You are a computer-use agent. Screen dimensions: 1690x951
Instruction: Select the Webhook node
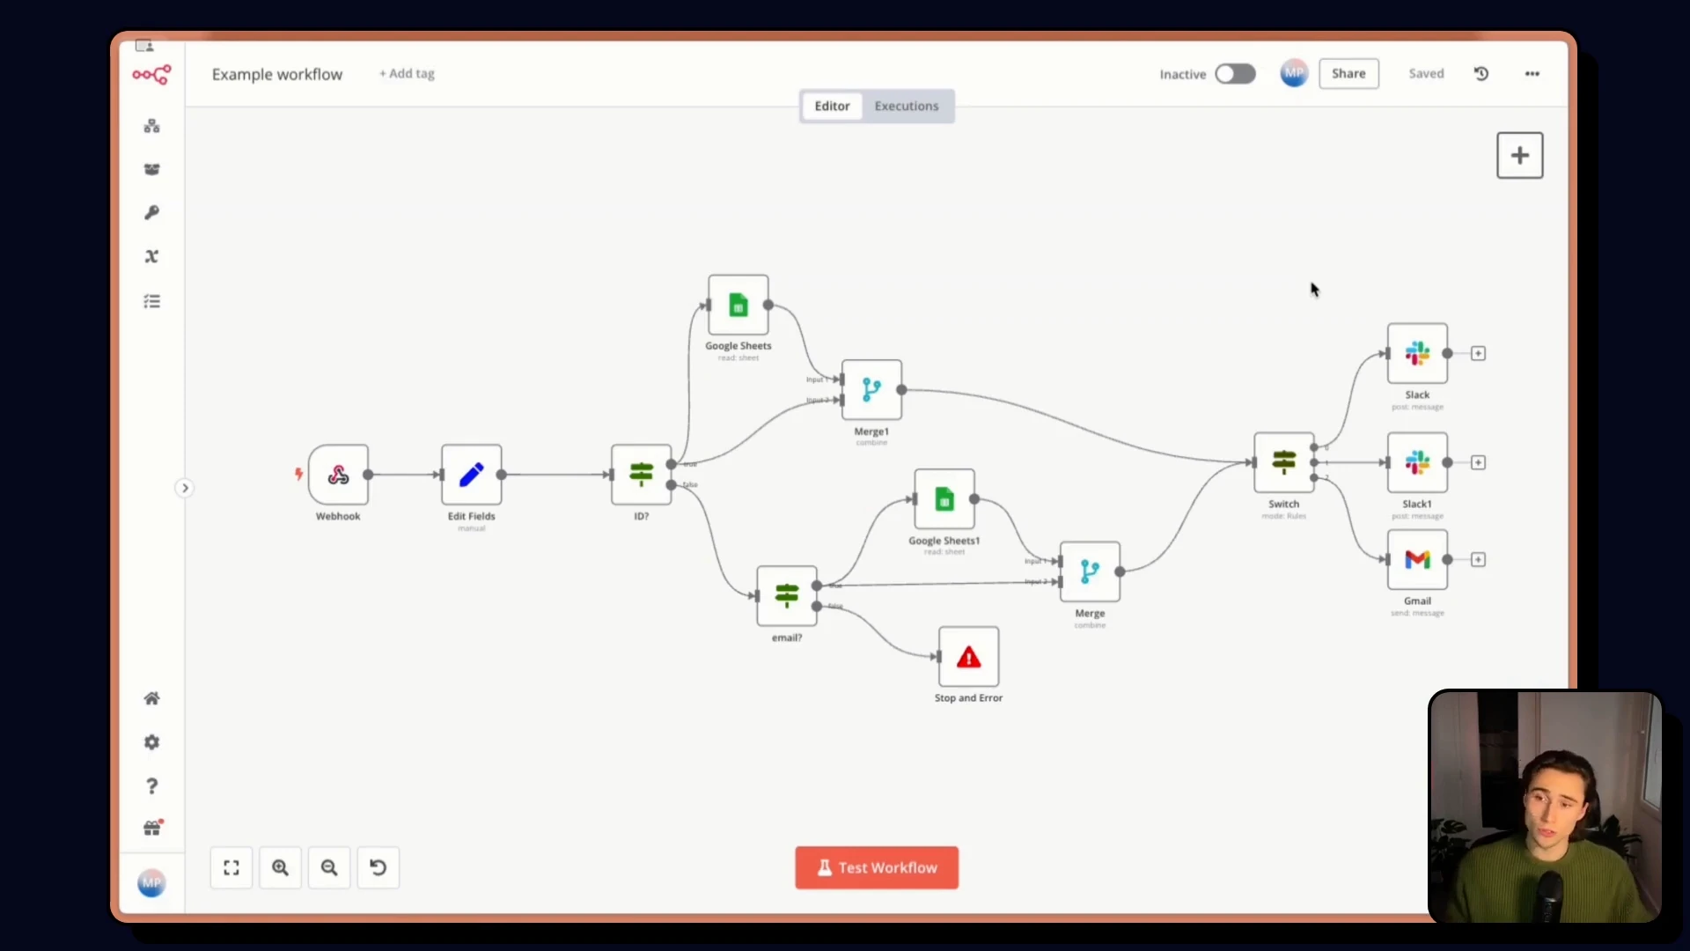pos(338,475)
